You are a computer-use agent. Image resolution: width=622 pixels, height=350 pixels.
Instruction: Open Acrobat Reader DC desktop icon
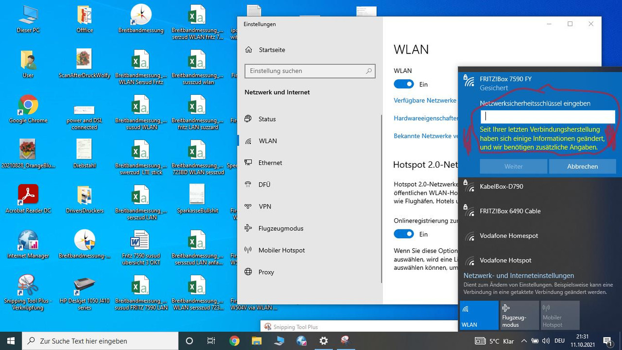point(28,199)
